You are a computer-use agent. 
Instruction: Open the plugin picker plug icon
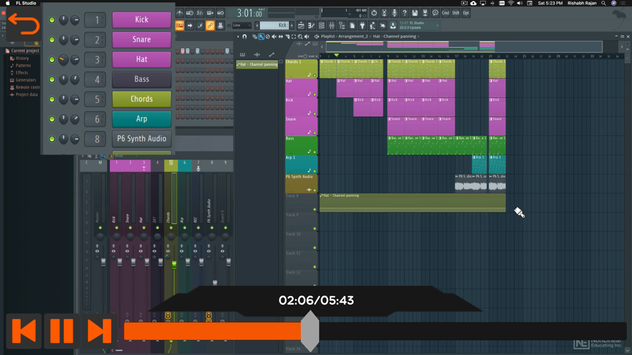click(362, 26)
